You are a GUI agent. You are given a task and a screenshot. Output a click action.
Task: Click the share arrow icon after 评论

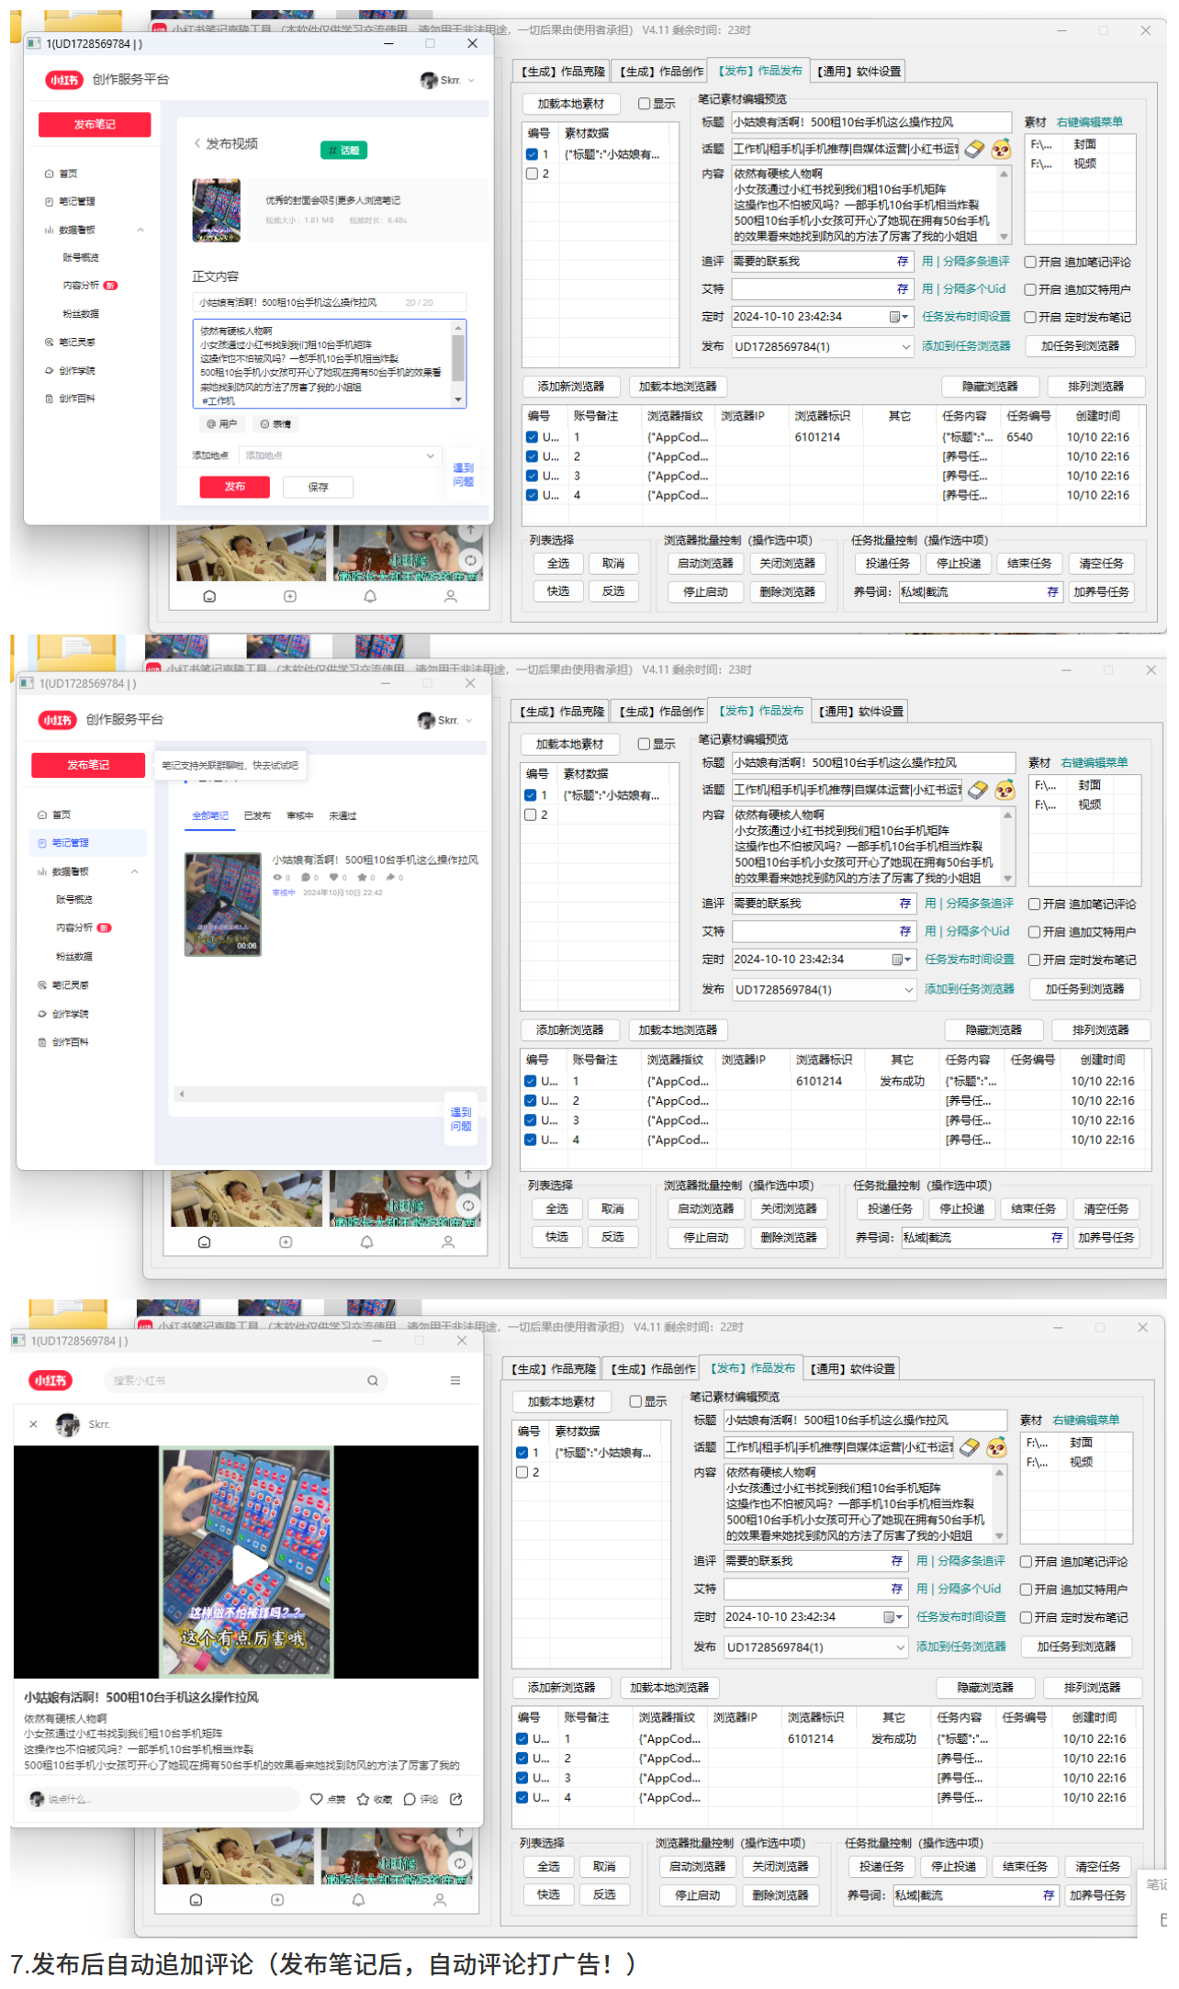pos(456,1799)
